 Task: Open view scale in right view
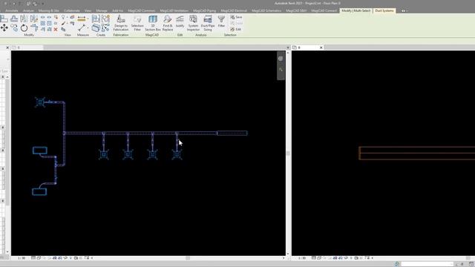point(302,258)
